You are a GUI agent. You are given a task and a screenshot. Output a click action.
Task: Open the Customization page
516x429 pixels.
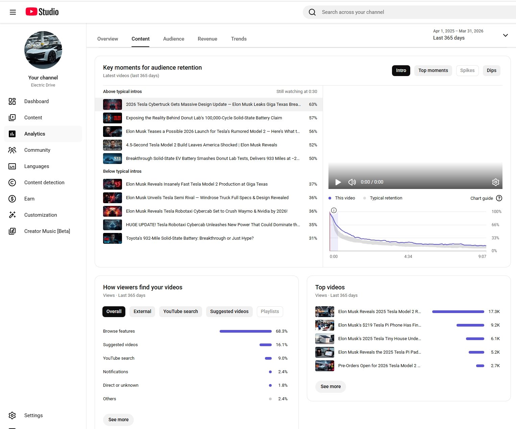[x=40, y=215]
